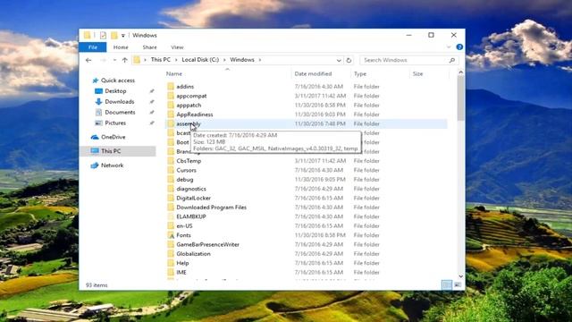This screenshot has height=322, width=572.
Task: Select the IME folder name
Action: 181,272
